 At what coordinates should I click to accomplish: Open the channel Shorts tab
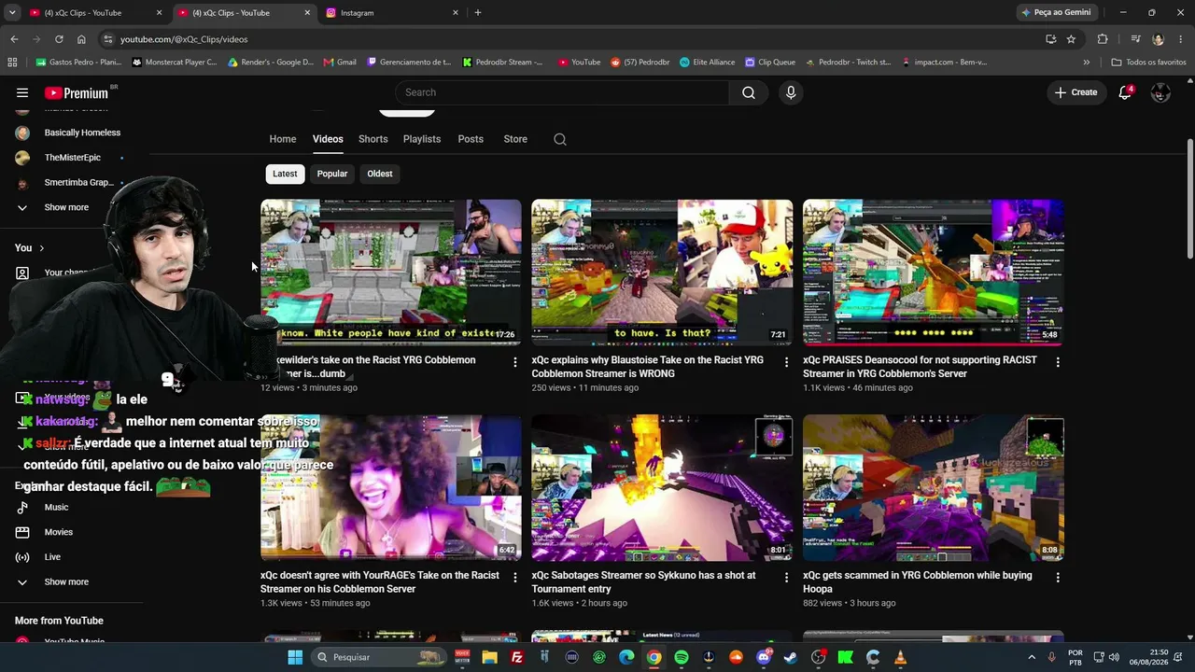373,139
